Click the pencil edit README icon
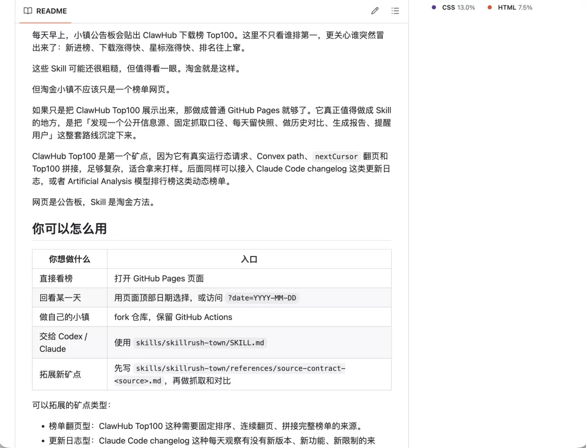The image size is (586, 448). (x=375, y=11)
